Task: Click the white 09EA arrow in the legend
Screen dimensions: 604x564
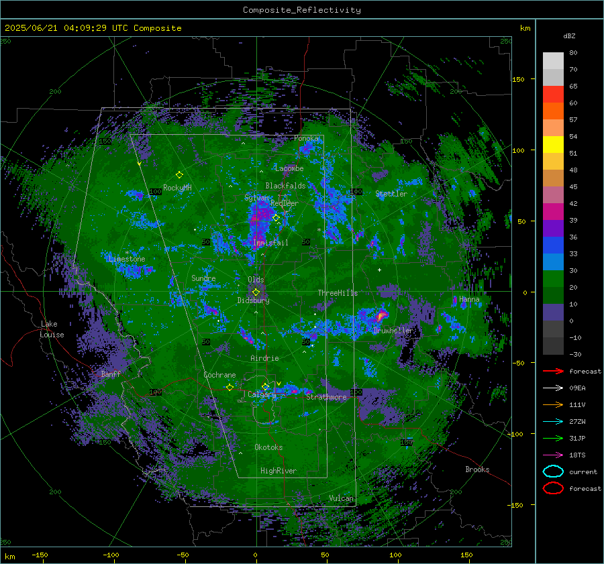Action: [x=553, y=388]
